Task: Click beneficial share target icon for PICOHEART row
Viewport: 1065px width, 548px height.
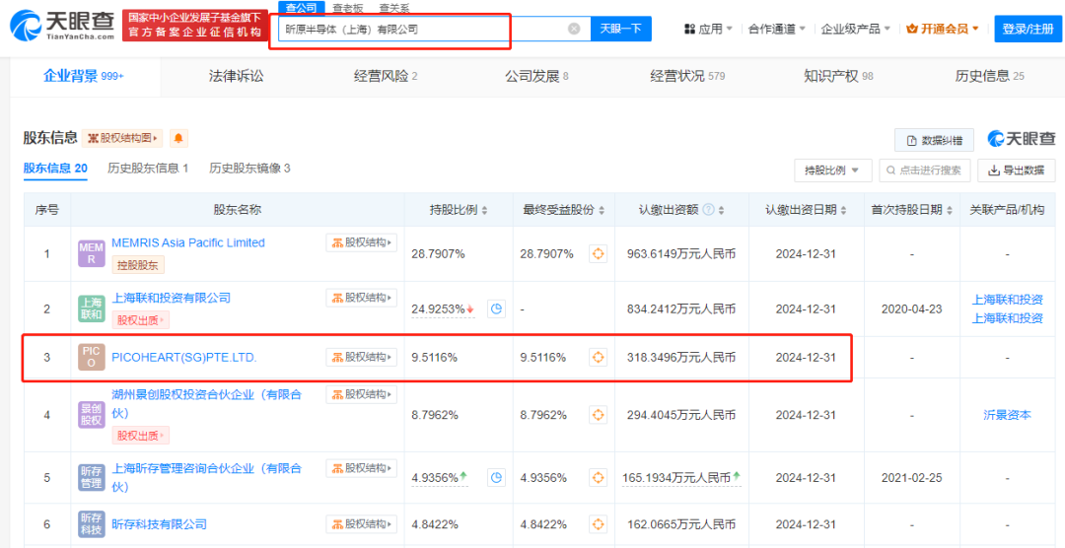Action: [x=598, y=357]
